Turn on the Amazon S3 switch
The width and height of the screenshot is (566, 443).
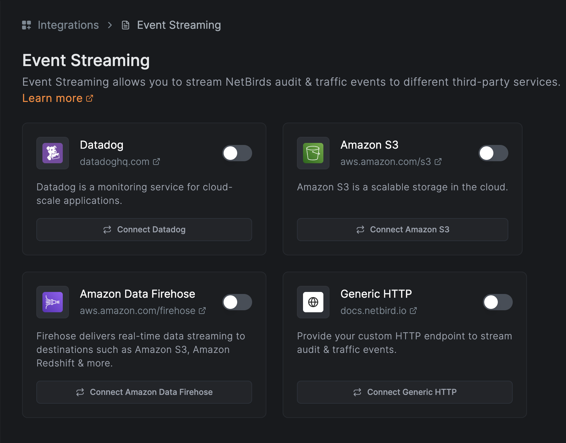click(493, 153)
